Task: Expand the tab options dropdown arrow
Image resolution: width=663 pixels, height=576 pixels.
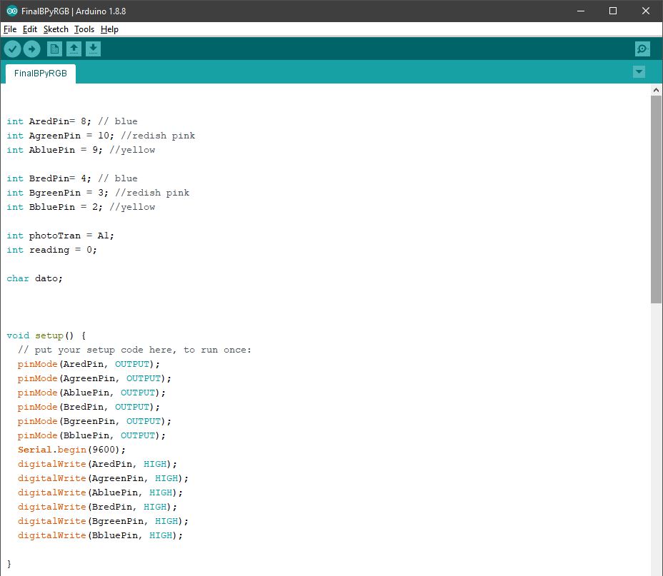Action: tap(639, 72)
